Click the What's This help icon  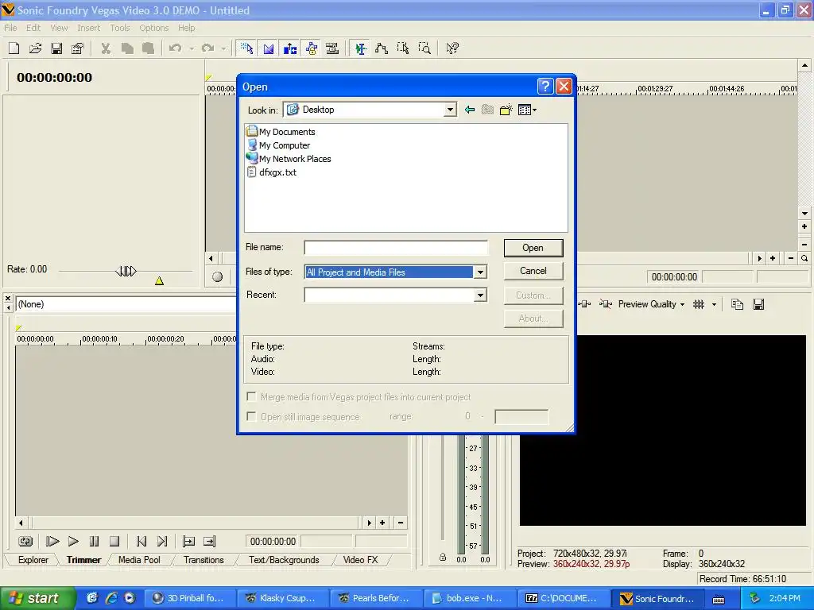tap(452, 48)
